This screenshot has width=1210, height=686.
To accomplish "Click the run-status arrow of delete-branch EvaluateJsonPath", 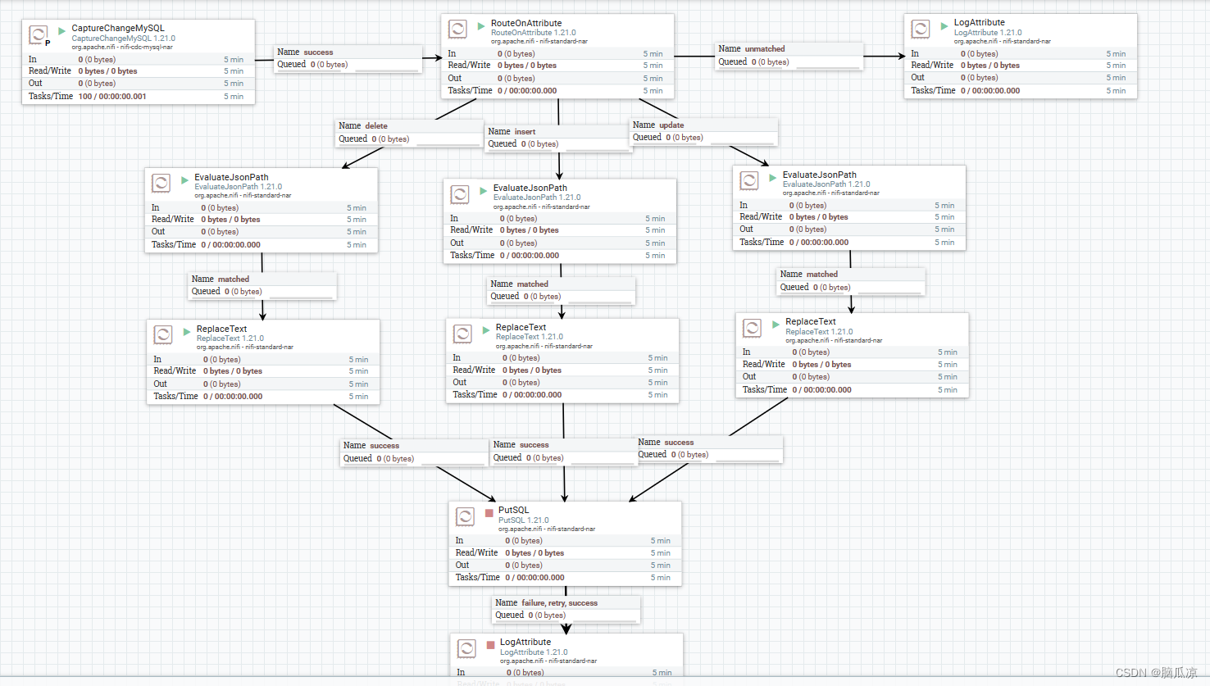I will pyautogui.click(x=184, y=180).
